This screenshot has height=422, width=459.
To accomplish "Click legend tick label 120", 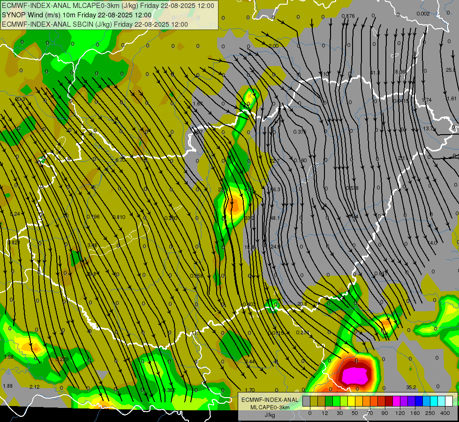I will click(x=400, y=413).
